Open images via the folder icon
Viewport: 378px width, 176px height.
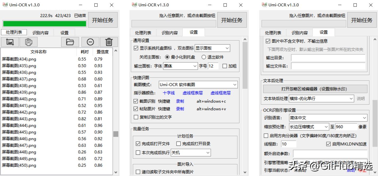coord(70,42)
